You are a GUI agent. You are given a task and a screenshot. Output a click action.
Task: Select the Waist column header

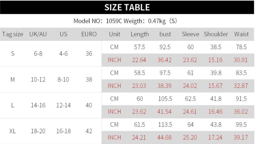point(241,34)
